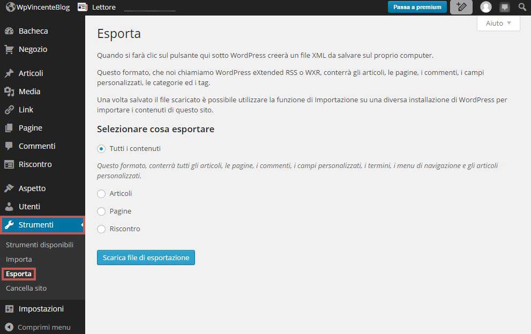Click the search magnifier icon
The height and width of the screenshot is (334, 531).
(x=522, y=7)
